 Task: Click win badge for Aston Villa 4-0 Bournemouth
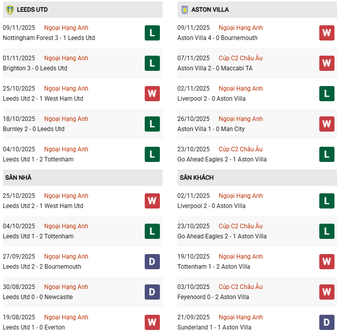[326, 33]
